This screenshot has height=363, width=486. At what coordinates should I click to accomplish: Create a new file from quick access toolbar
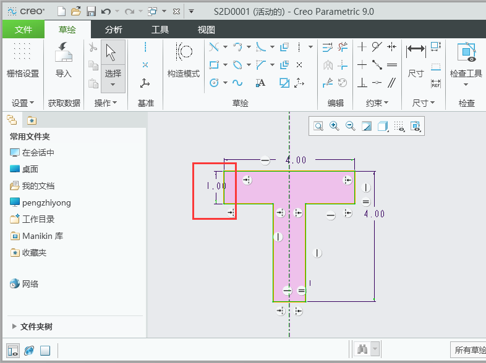coord(62,12)
